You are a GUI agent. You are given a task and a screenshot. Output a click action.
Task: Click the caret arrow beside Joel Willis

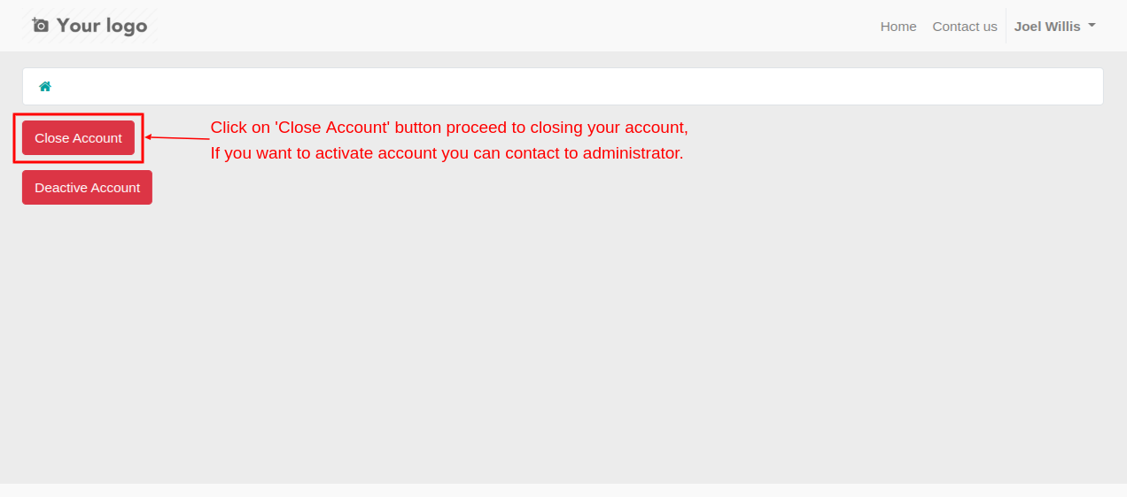[1092, 26]
